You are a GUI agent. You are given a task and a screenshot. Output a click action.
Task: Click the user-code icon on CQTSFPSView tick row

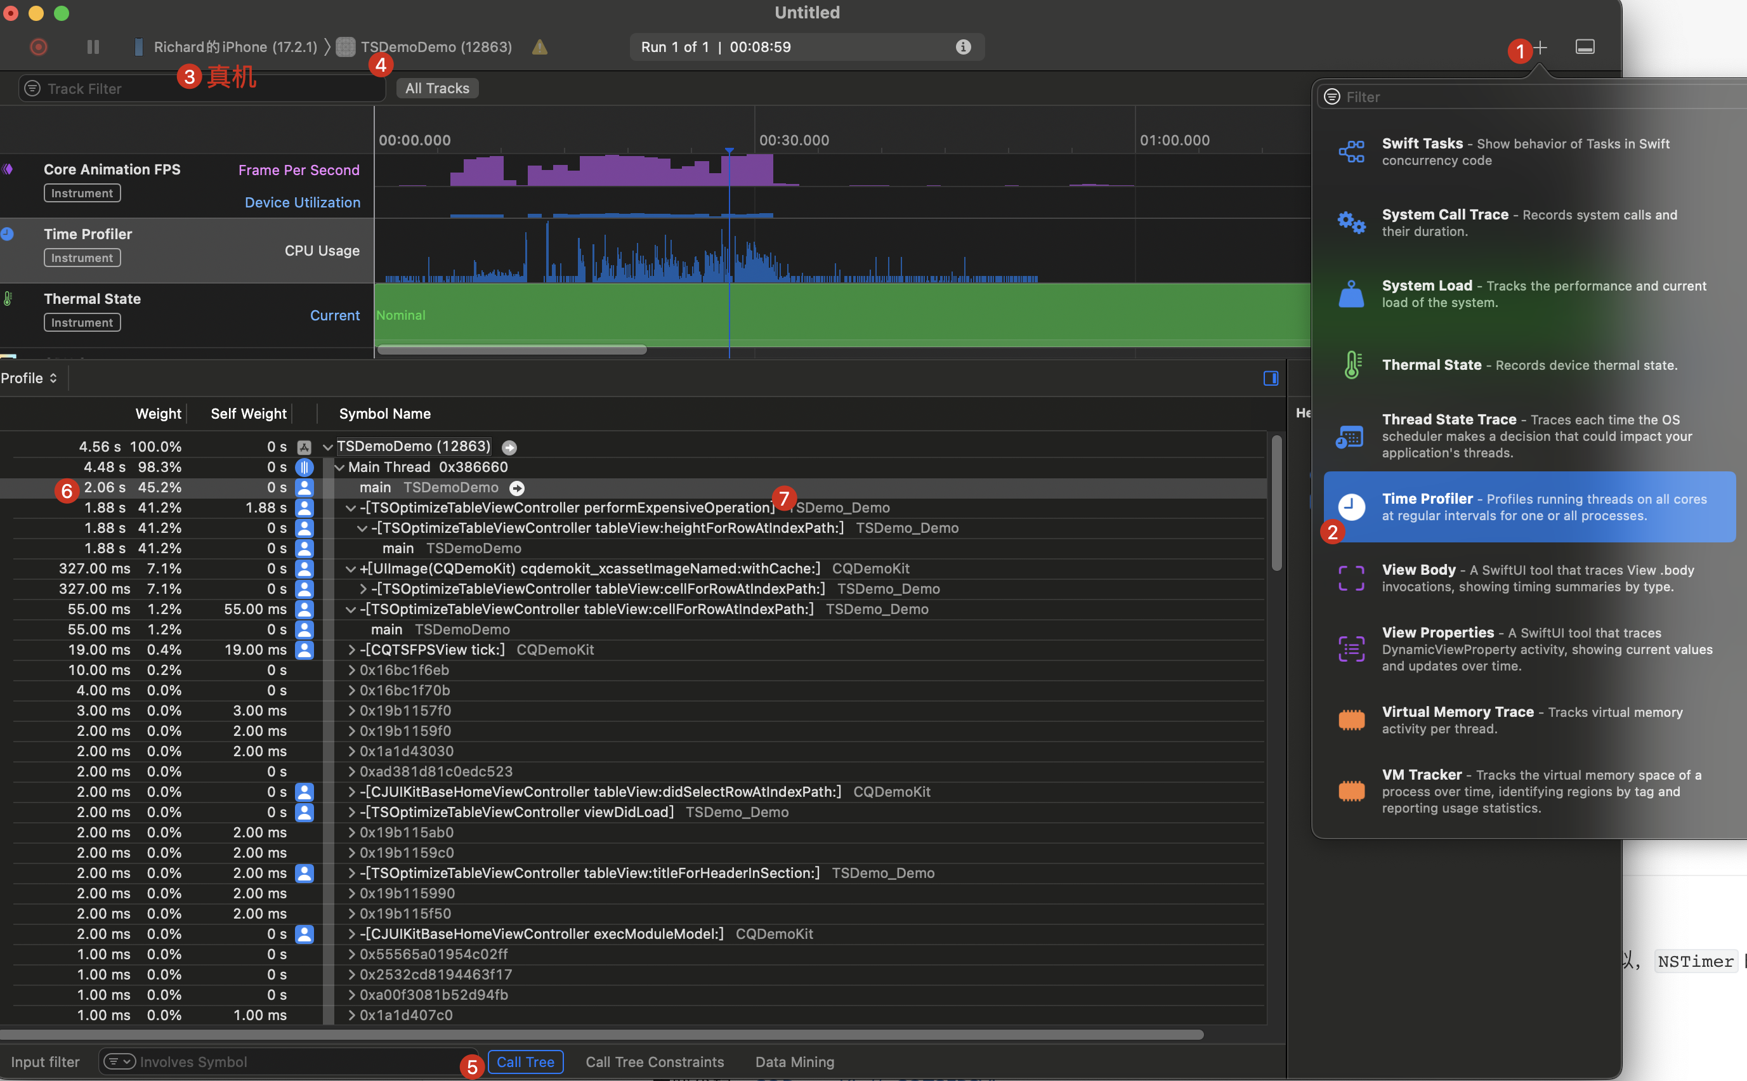tap(304, 651)
